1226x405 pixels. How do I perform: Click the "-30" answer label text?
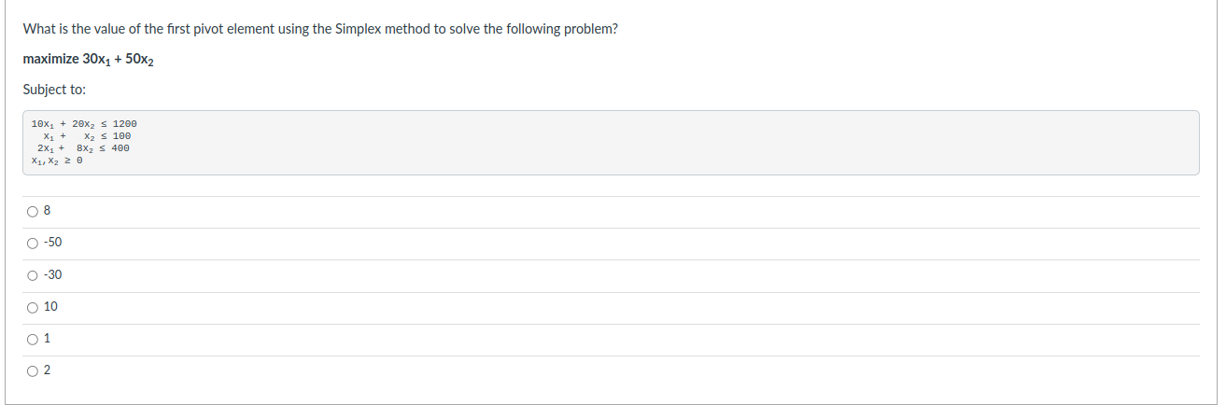(53, 274)
